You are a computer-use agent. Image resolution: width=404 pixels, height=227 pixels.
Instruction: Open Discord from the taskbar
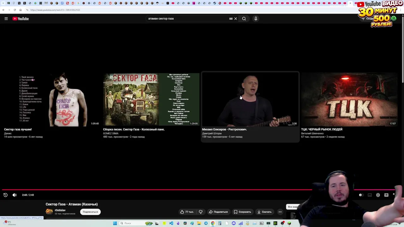coord(234,223)
